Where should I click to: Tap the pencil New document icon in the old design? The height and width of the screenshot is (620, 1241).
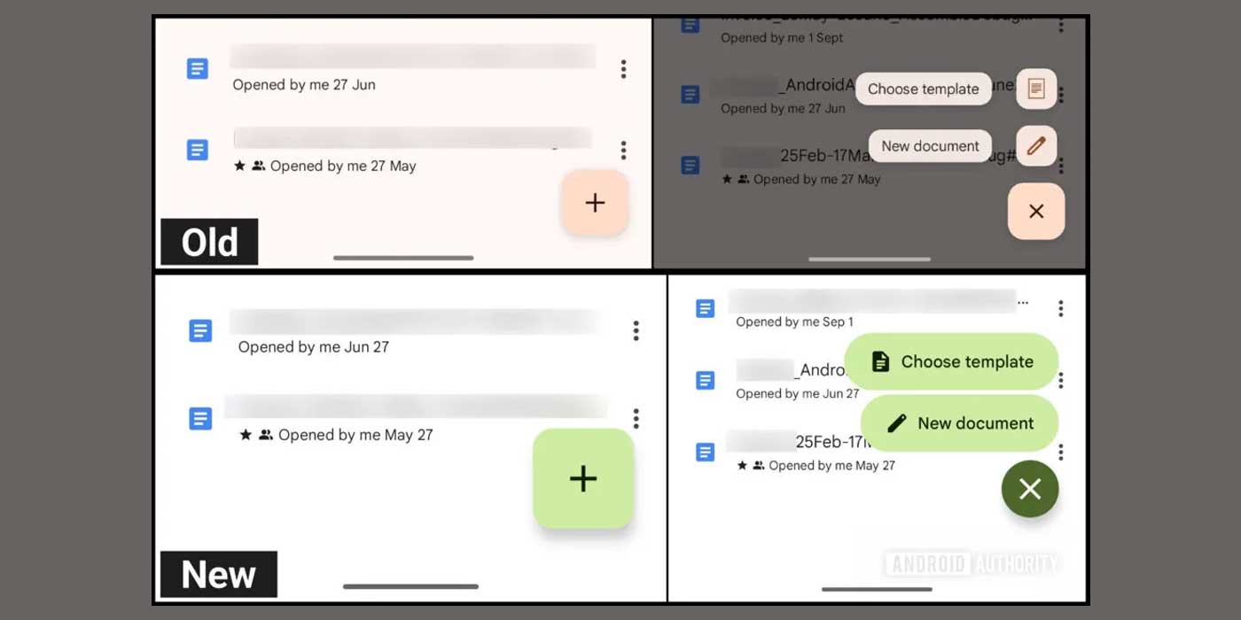tap(1035, 145)
